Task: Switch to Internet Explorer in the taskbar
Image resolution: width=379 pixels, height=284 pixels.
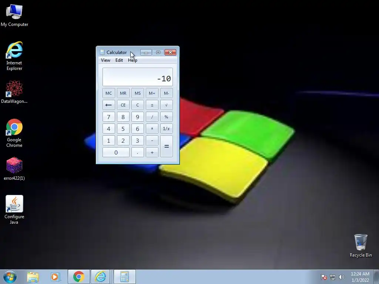Action: [101, 277]
